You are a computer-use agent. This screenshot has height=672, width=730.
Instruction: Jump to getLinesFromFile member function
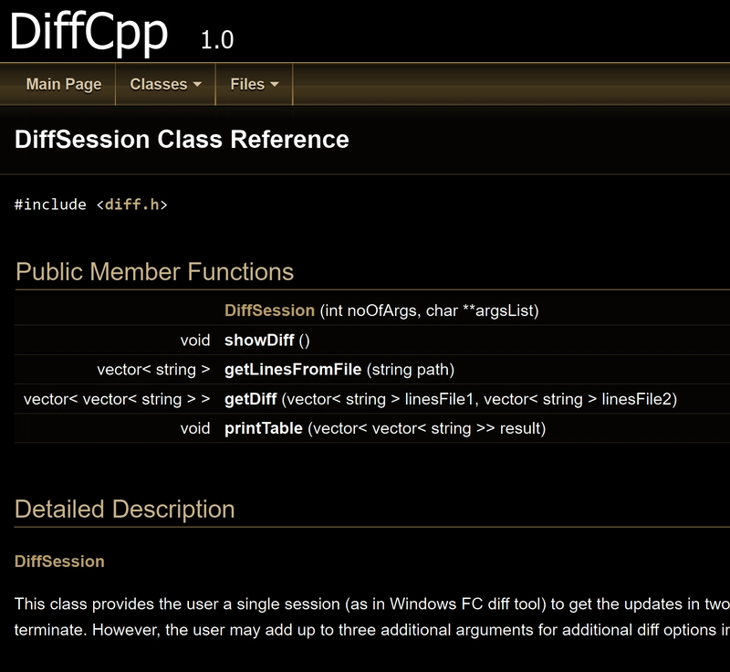(293, 370)
